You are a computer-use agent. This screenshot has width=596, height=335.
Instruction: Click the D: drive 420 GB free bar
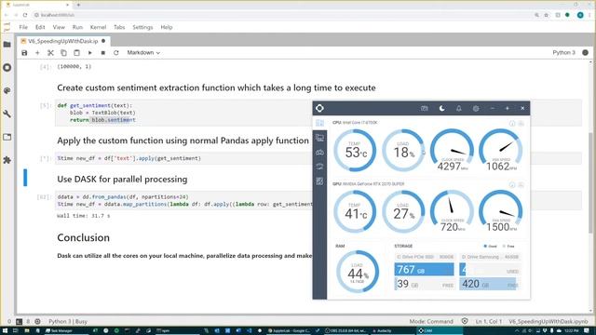click(490, 284)
